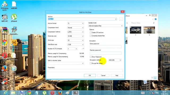Tick the Show Password checkbox
Image resolution: width=170 pixels, height=95 pixels.
pyautogui.click(x=91, y=57)
